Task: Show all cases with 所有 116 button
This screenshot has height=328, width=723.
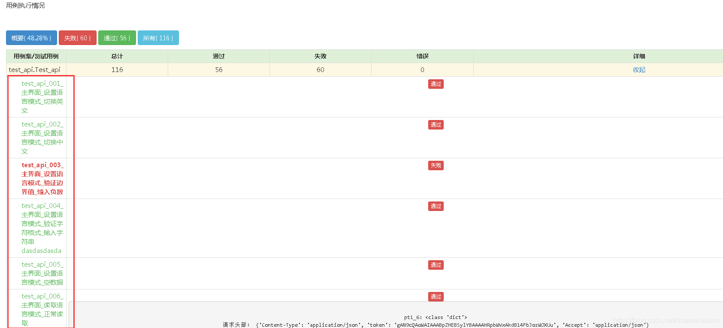Action: tap(158, 38)
